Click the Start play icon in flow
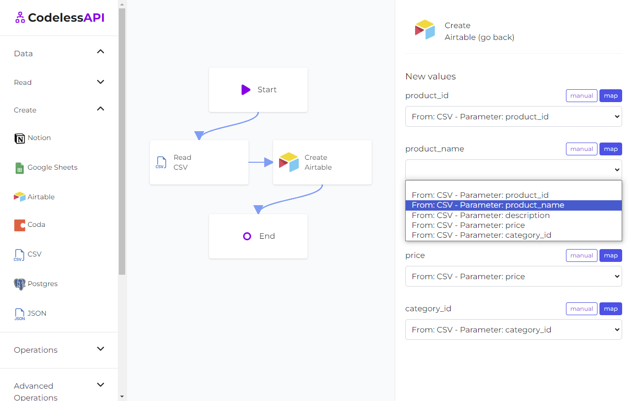632x401 pixels. [246, 90]
